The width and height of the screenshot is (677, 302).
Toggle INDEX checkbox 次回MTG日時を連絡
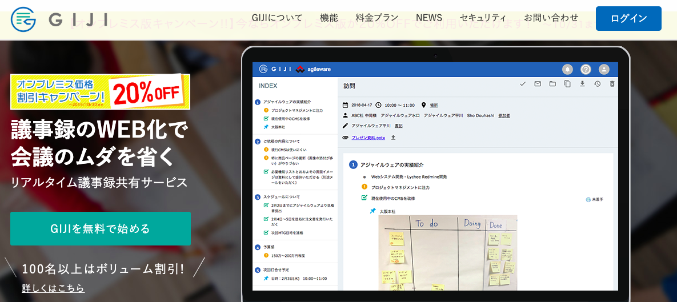coord(266,232)
